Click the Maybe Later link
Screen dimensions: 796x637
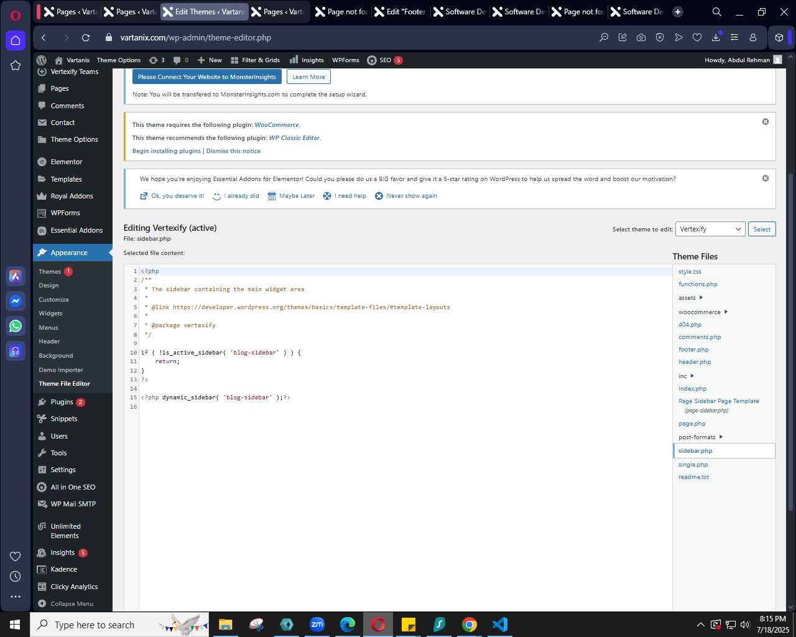(291, 196)
